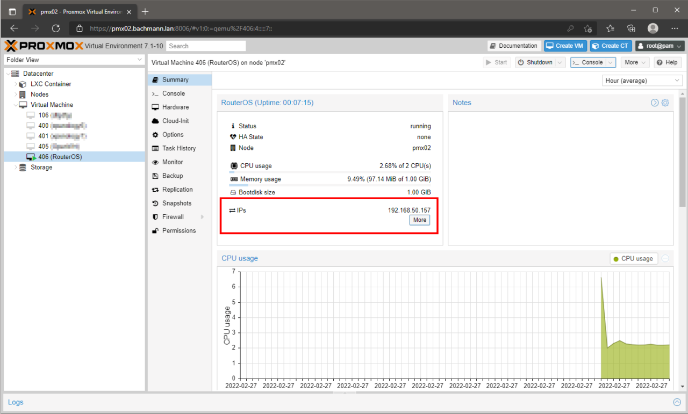The height and width of the screenshot is (414, 688).
Task: Expand the LXC Container tree node
Action: (x=16, y=84)
